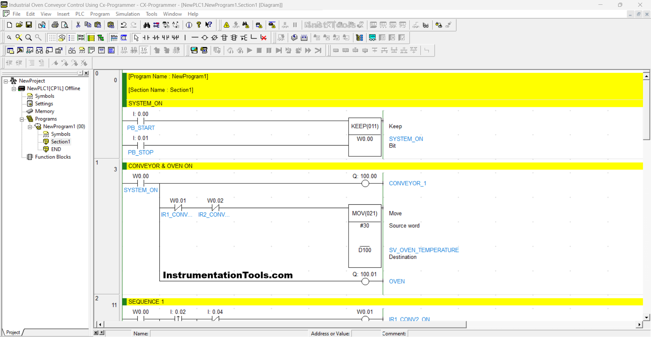Insert a new normally closed contact

pos(156,38)
